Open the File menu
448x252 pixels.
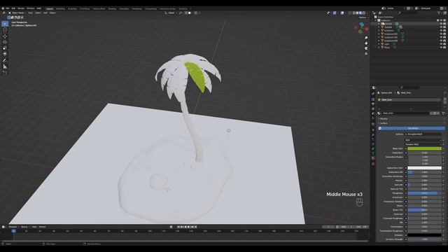(x=8, y=8)
